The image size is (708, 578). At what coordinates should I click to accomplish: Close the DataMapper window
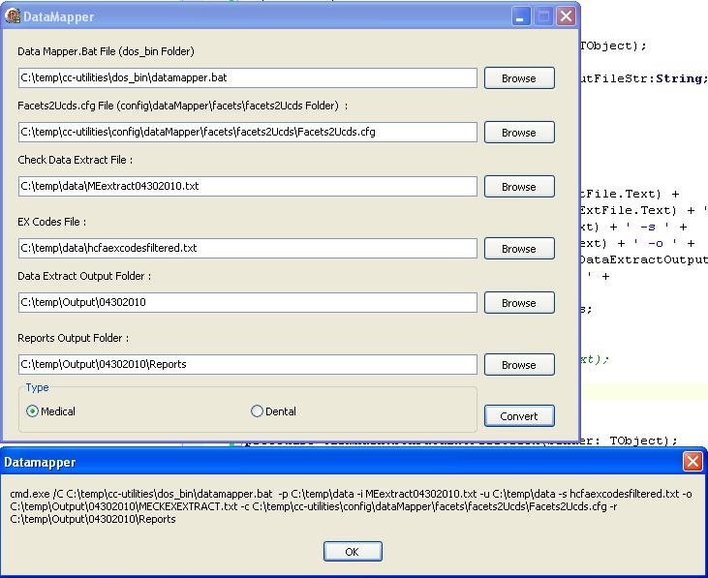click(566, 16)
